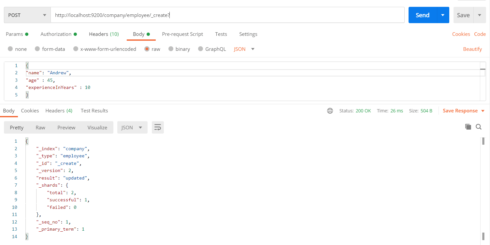Image resolution: width=490 pixels, height=245 pixels.
Task: Open the response Headers (4) tab
Action: [59, 110]
